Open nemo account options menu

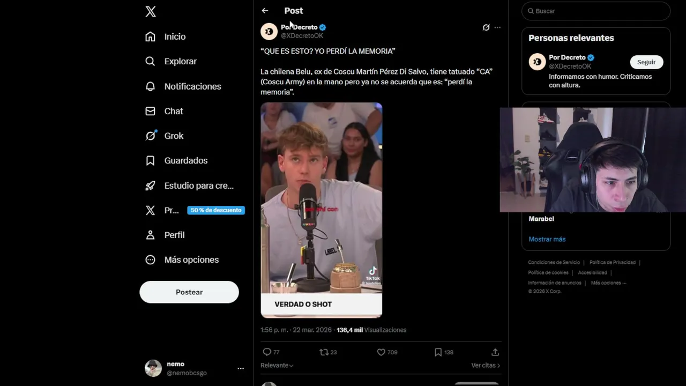(241, 368)
